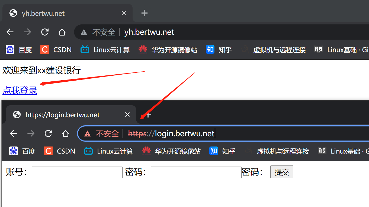This screenshot has width=369, height=207.
Task: Focus the 密码 input field
Action: [x=196, y=172]
